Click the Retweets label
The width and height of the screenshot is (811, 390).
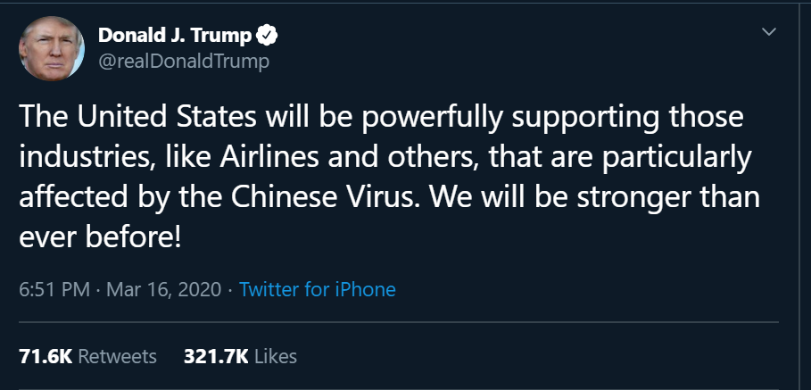tap(117, 356)
